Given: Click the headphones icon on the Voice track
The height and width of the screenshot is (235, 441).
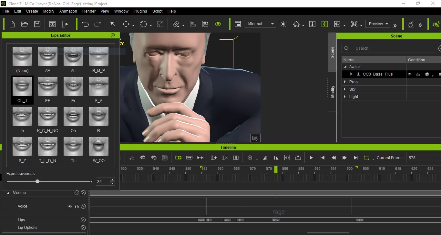Looking at the screenshot, I should (77, 206).
